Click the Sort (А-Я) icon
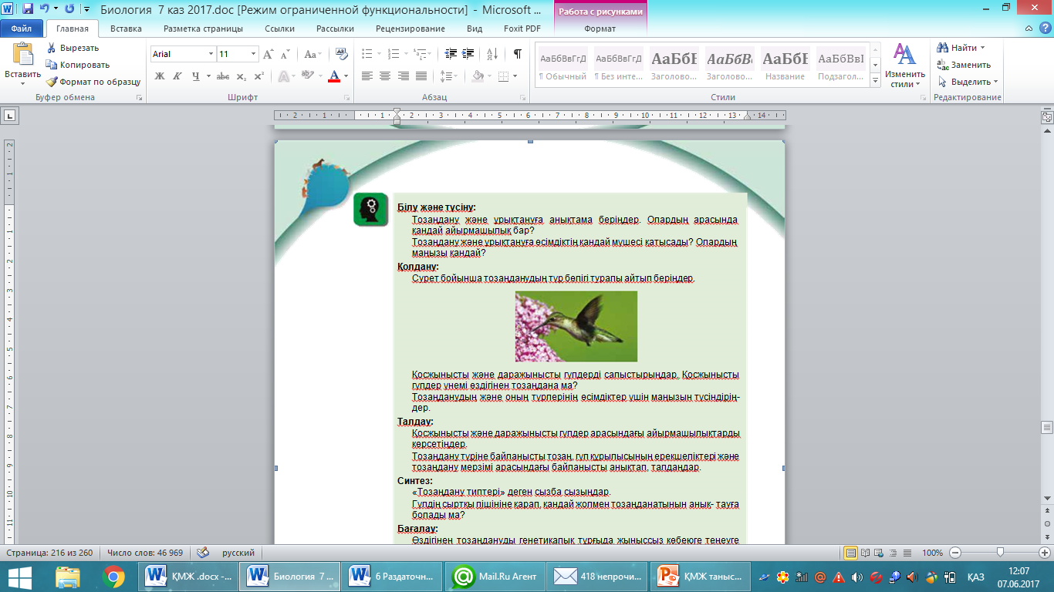1054x592 pixels. tap(492, 54)
